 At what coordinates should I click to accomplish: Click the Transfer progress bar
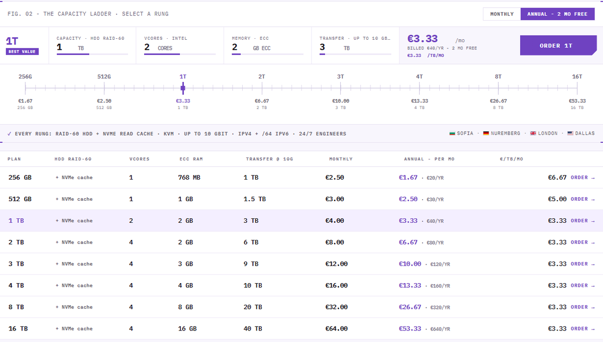pos(355,54)
